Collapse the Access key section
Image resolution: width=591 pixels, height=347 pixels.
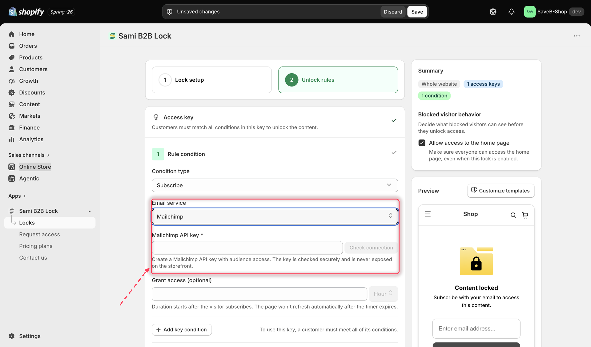pos(394,120)
